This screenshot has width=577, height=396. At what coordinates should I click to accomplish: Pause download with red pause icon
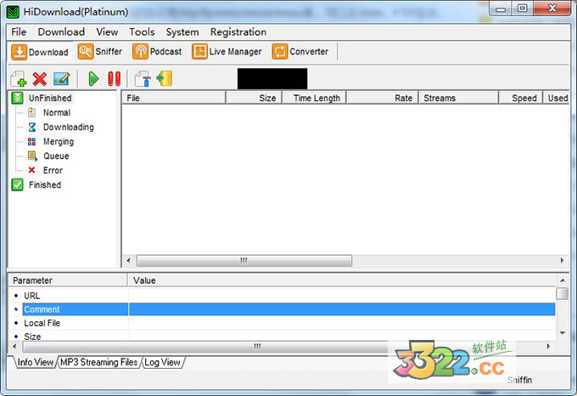(x=114, y=79)
